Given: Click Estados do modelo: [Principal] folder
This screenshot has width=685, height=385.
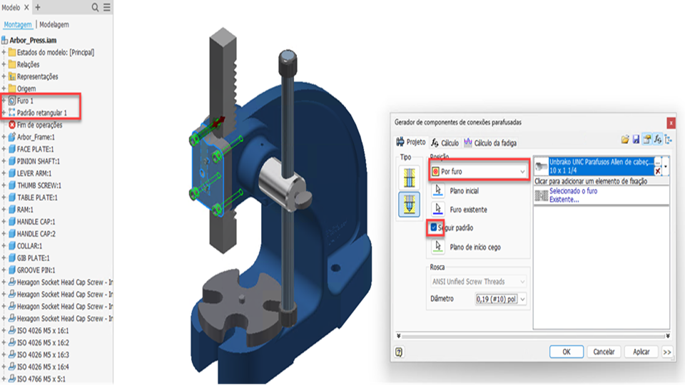Looking at the screenshot, I should [56, 52].
